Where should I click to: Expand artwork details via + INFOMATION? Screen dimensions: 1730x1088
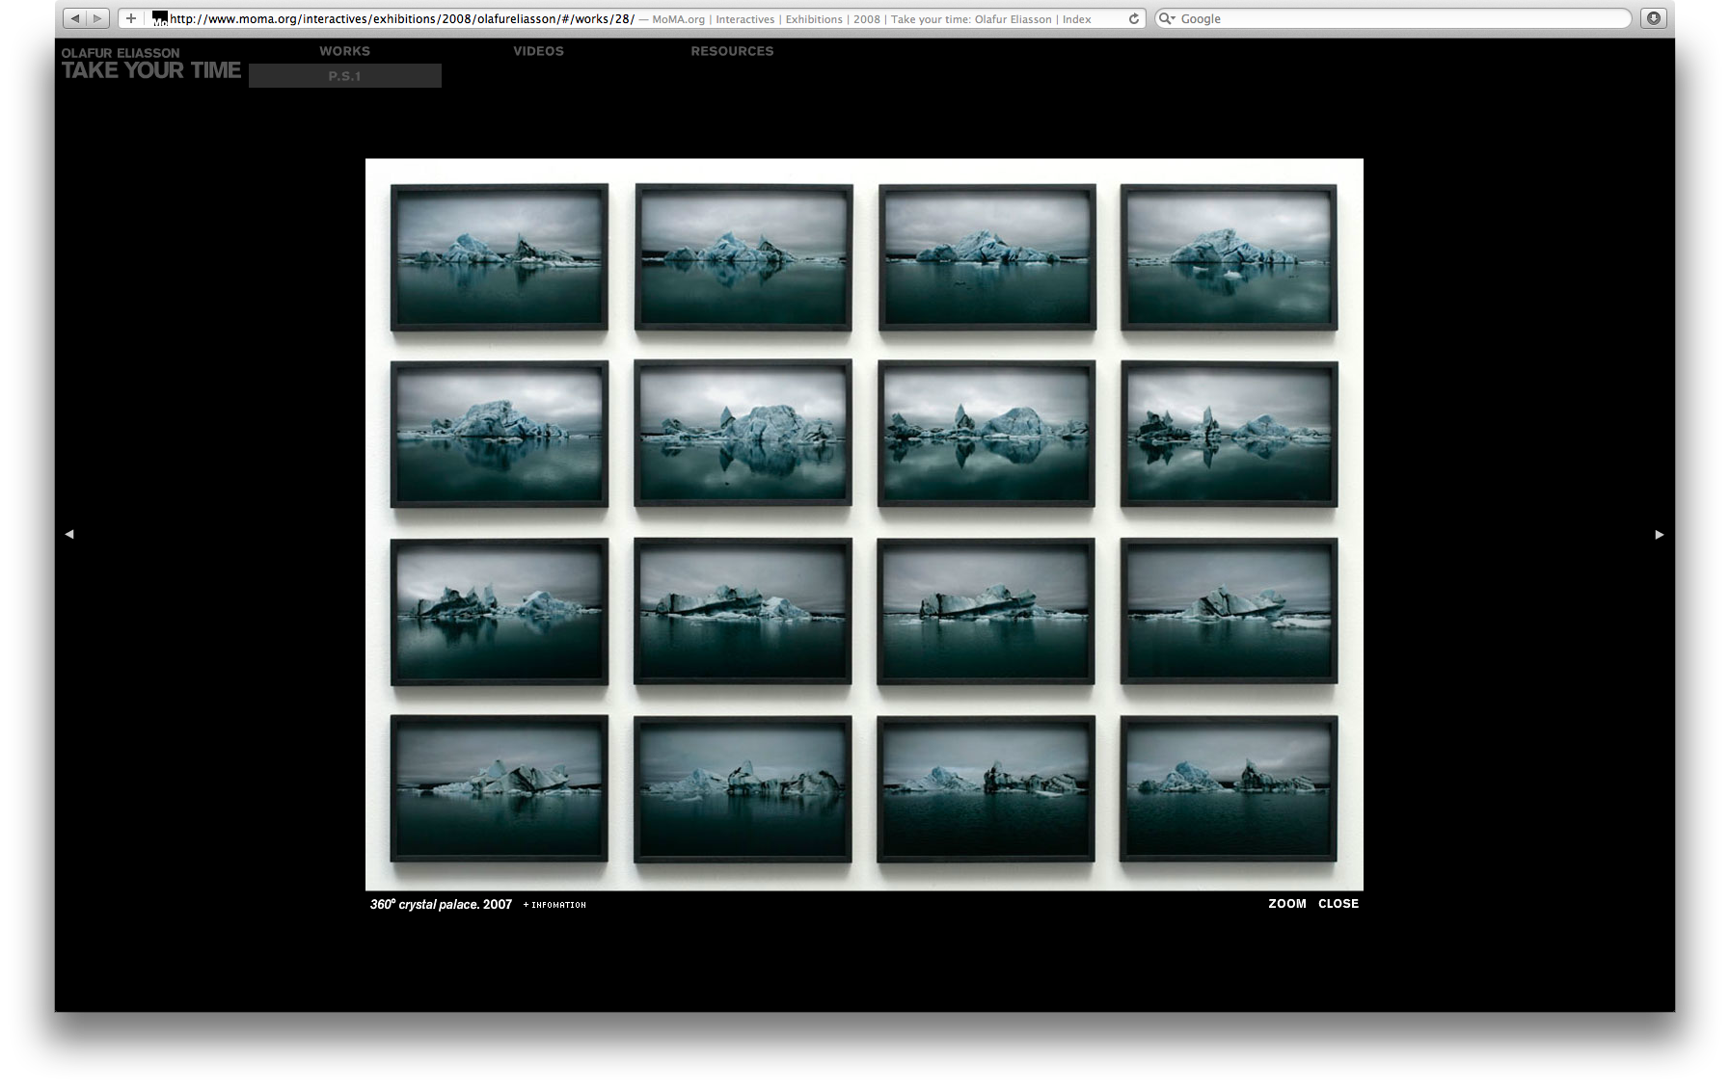click(x=554, y=904)
